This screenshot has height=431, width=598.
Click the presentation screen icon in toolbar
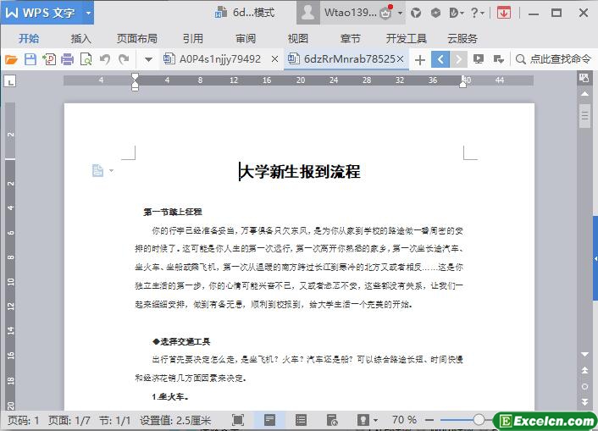pos(479,59)
